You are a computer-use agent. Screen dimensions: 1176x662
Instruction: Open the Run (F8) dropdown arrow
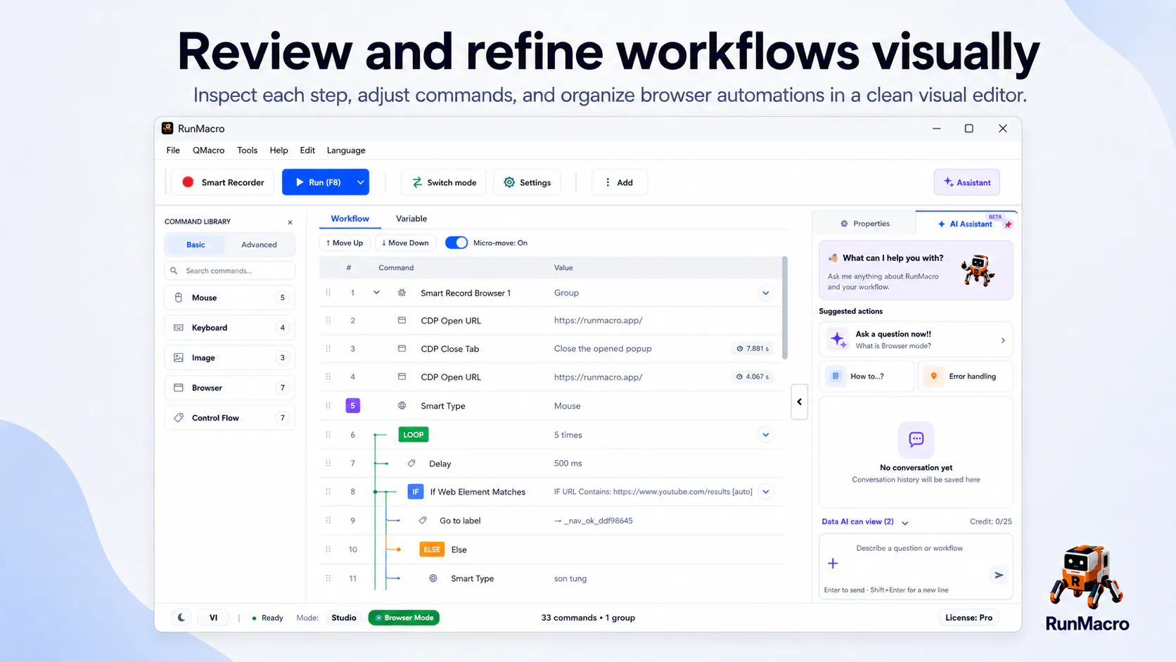(360, 182)
